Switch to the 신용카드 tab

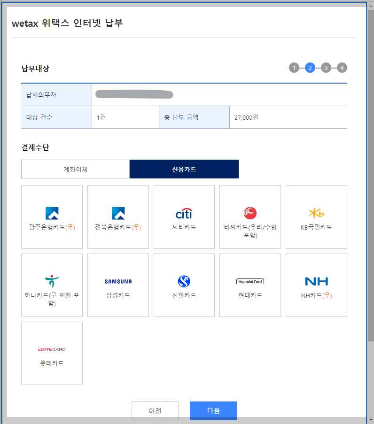tap(184, 169)
